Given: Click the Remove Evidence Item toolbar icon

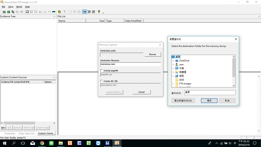Looking at the screenshot, I should pyautogui.click(x=17, y=12).
